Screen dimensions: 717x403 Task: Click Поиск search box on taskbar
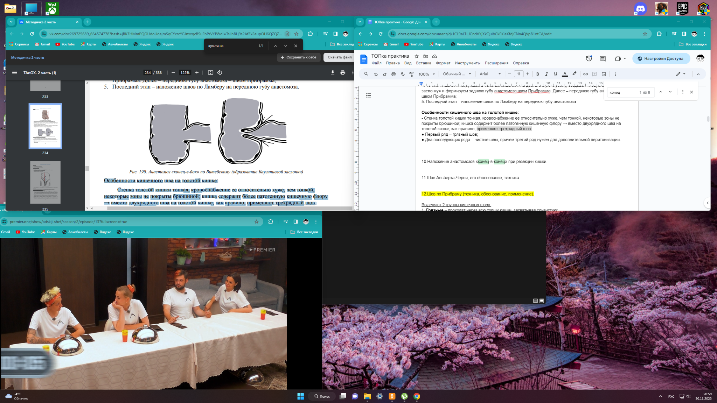(322, 396)
